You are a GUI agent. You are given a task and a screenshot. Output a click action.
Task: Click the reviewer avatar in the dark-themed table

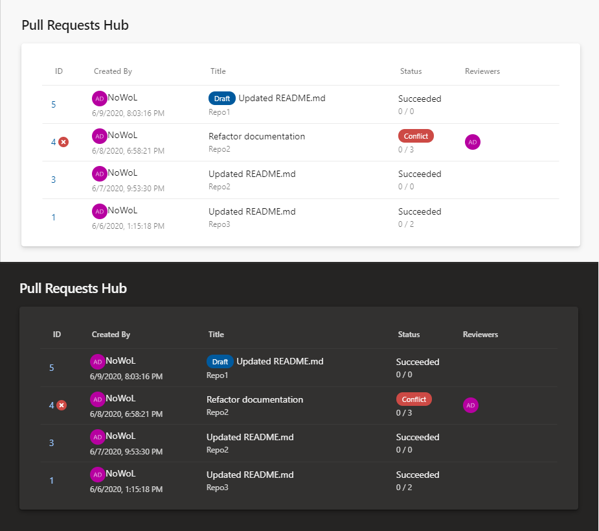pyautogui.click(x=471, y=405)
